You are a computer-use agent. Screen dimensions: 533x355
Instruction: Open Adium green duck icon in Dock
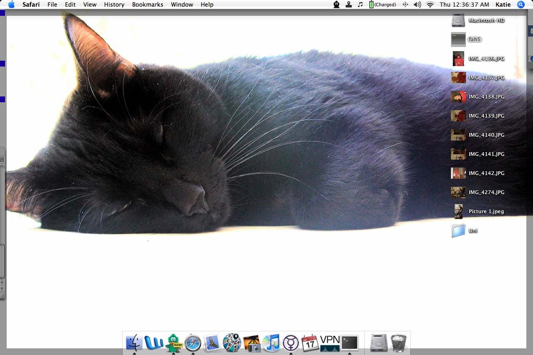point(173,343)
